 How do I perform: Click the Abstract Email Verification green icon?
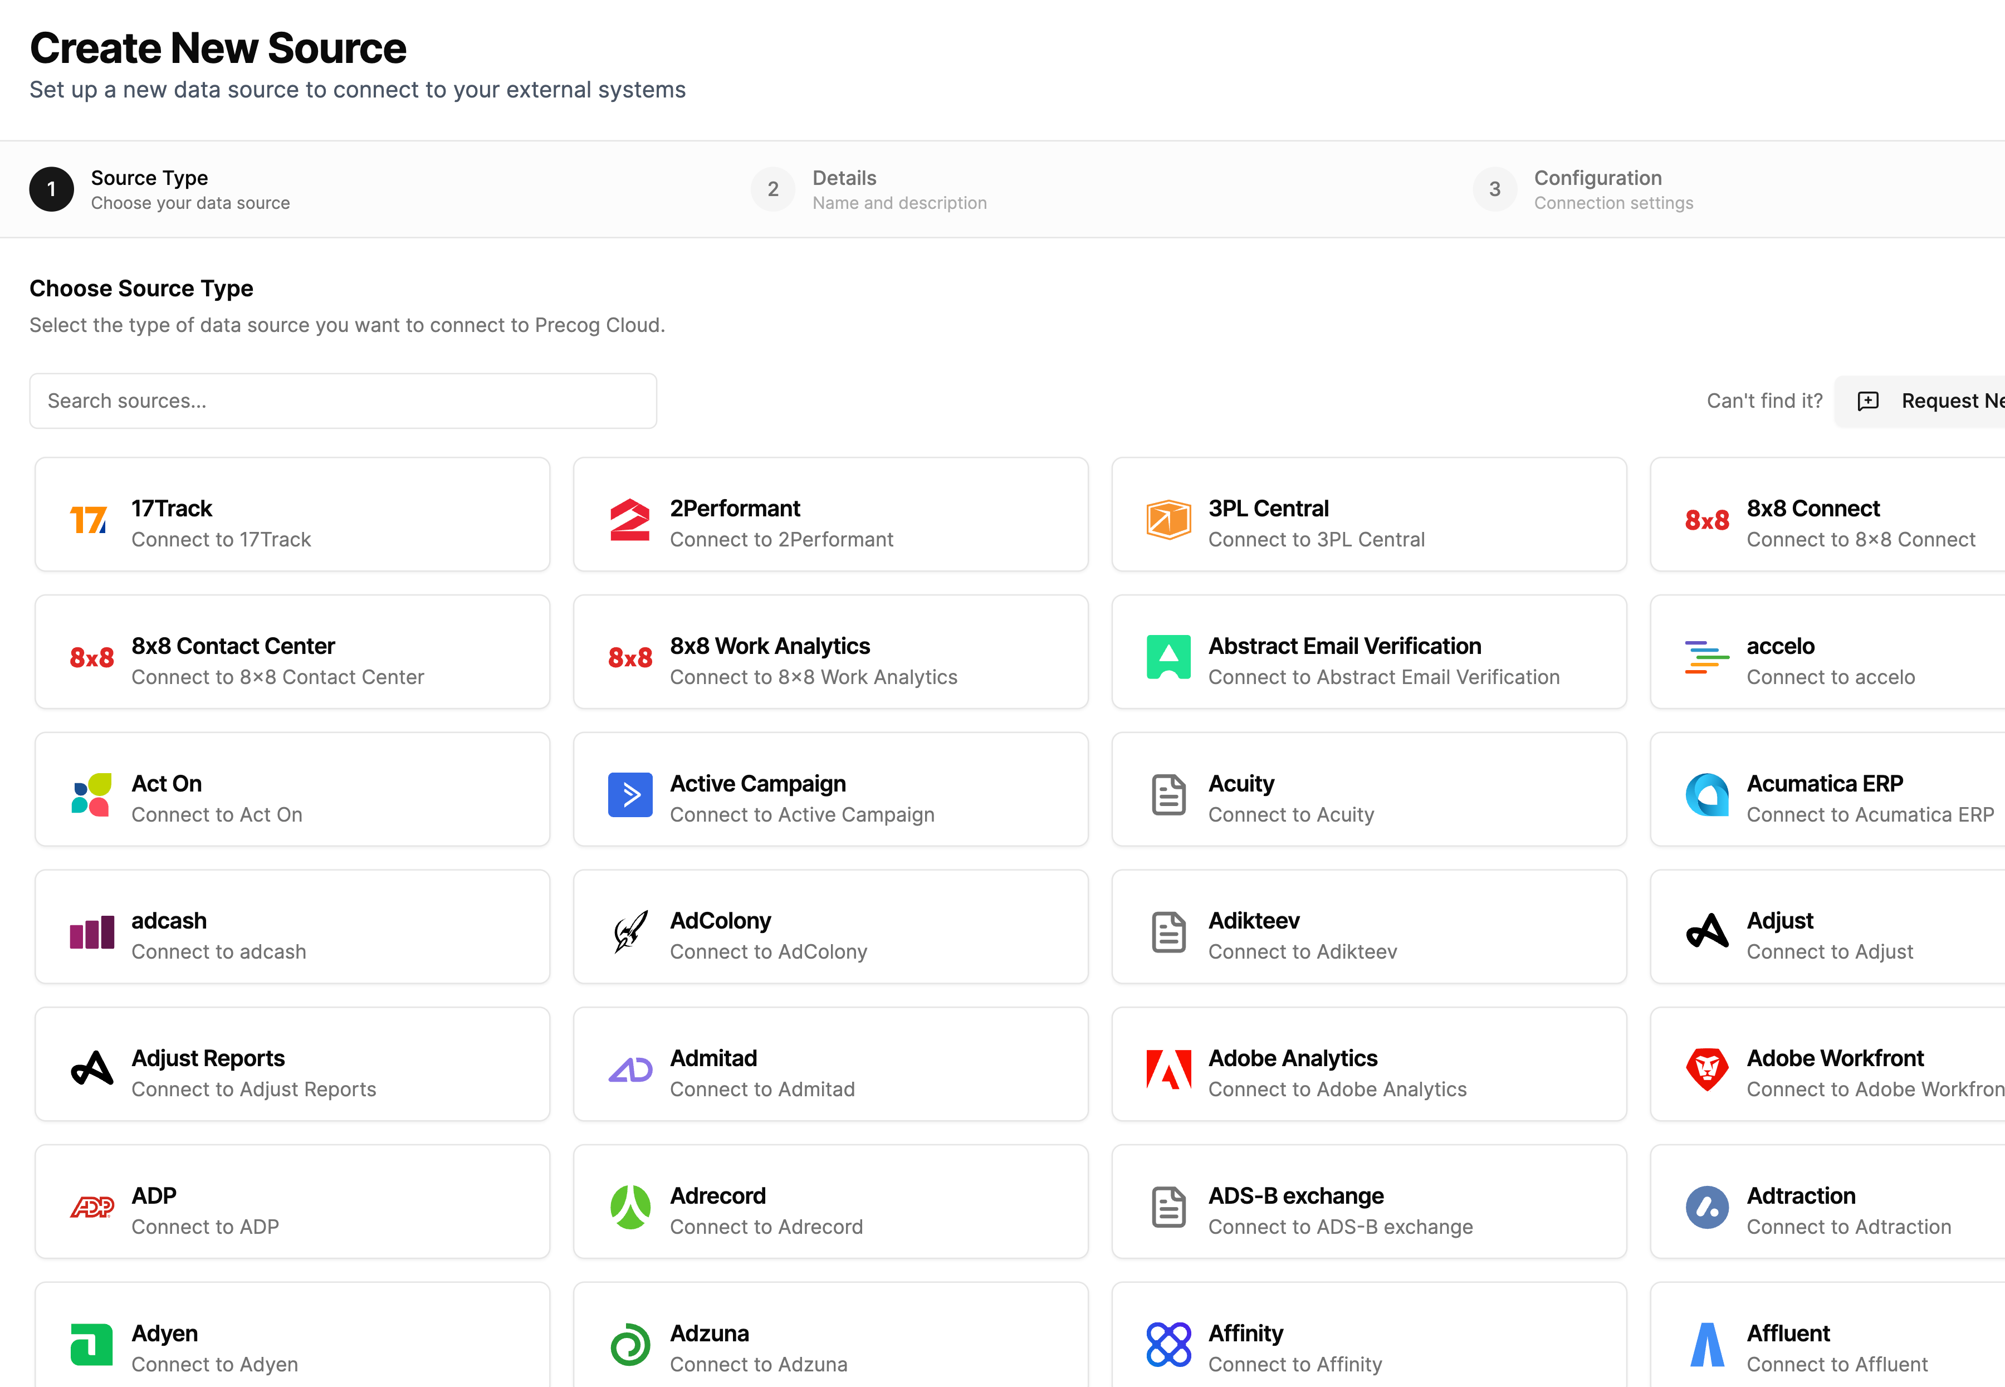coord(1168,658)
